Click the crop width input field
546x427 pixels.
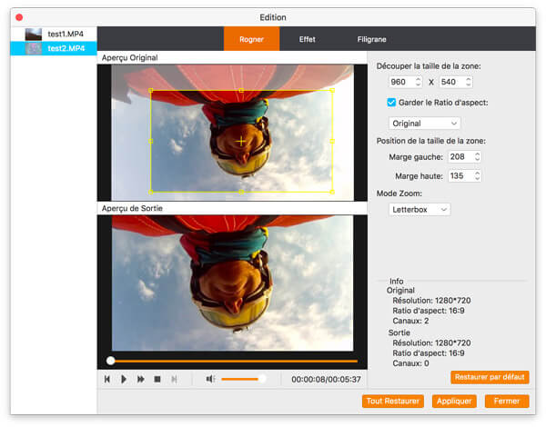click(400, 82)
